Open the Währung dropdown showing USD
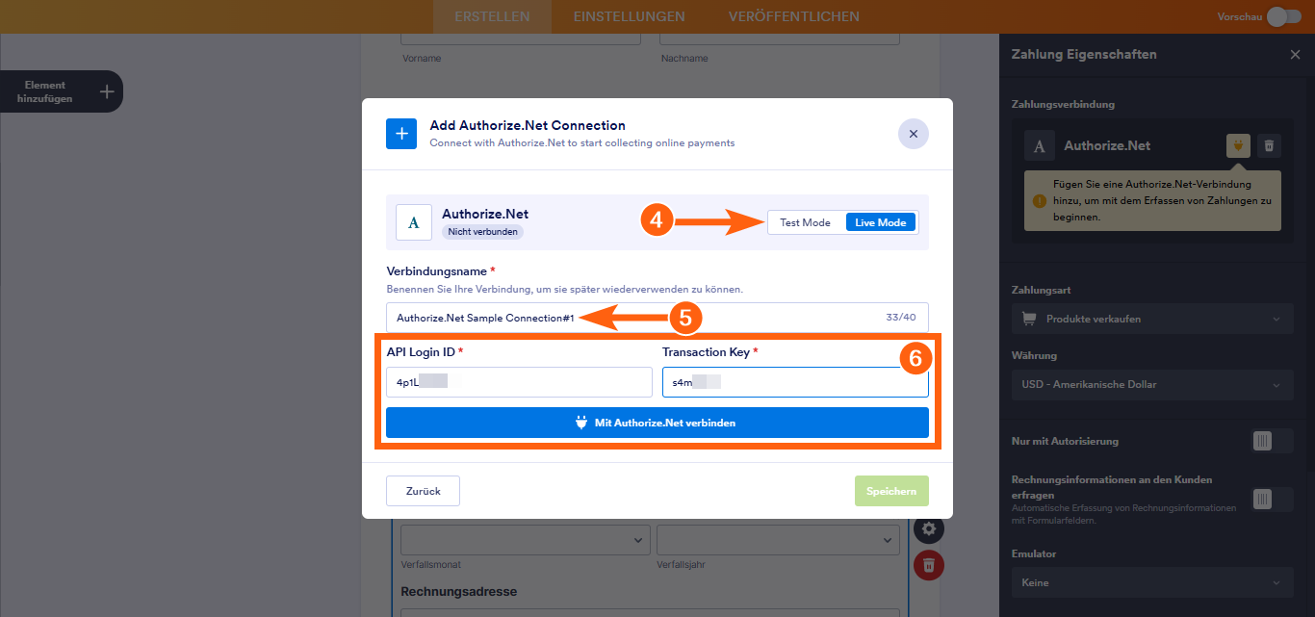 (x=1152, y=385)
